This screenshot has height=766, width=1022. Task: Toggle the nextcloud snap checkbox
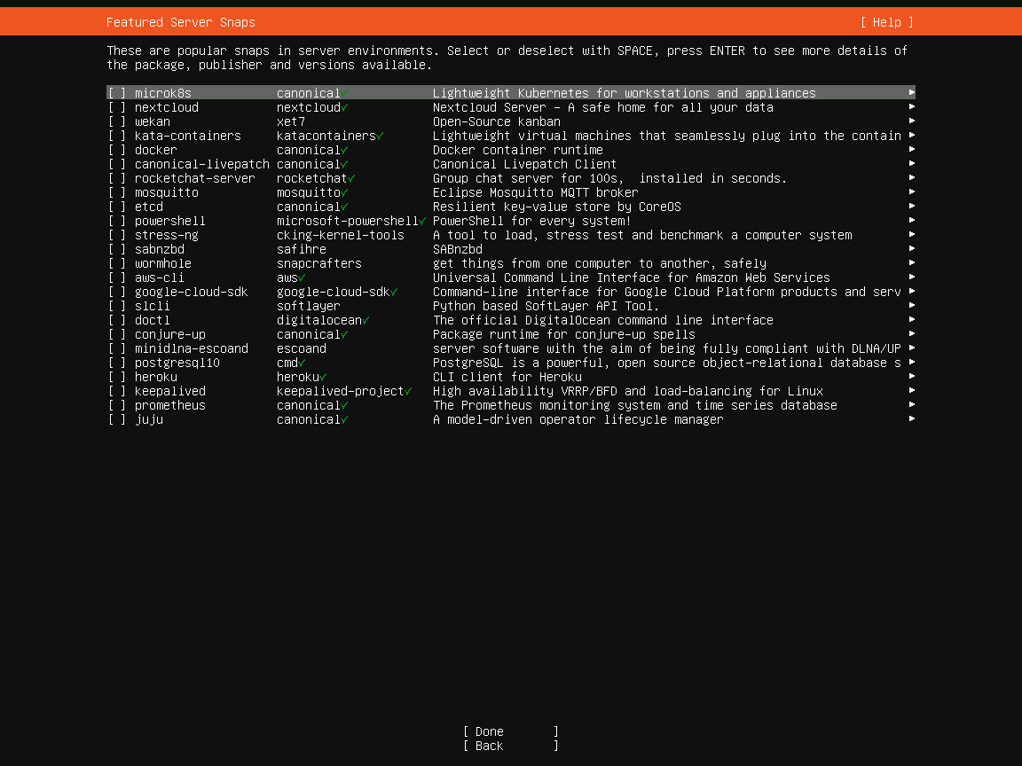pos(117,107)
